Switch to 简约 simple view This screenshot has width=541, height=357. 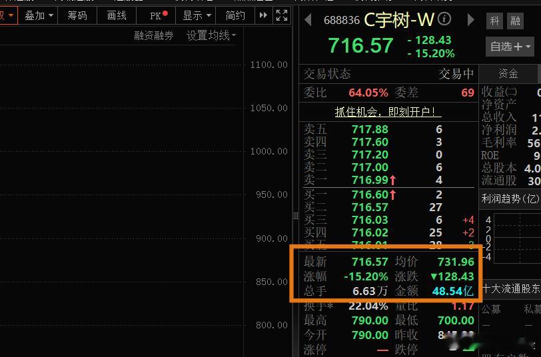click(235, 15)
